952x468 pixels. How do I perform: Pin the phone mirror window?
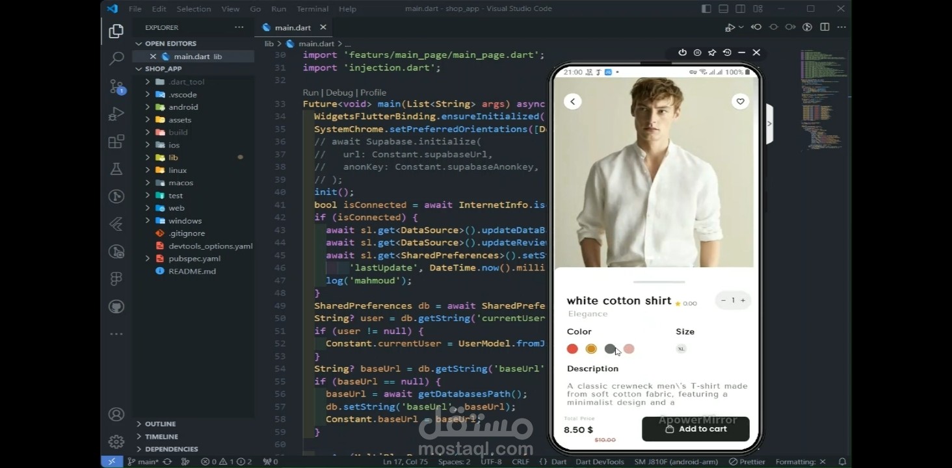tap(712, 53)
